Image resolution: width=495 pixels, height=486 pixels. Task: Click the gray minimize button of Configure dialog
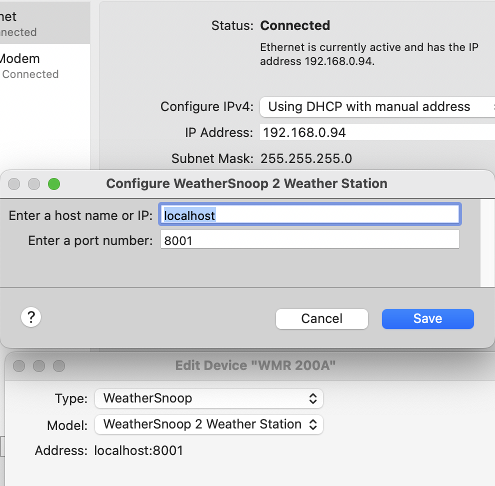(34, 184)
